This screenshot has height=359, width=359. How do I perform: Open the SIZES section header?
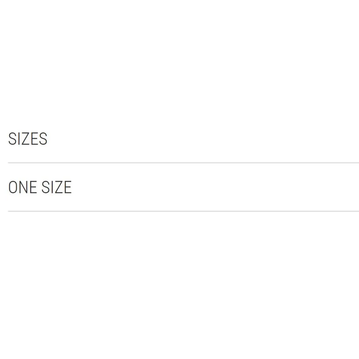pos(28,139)
